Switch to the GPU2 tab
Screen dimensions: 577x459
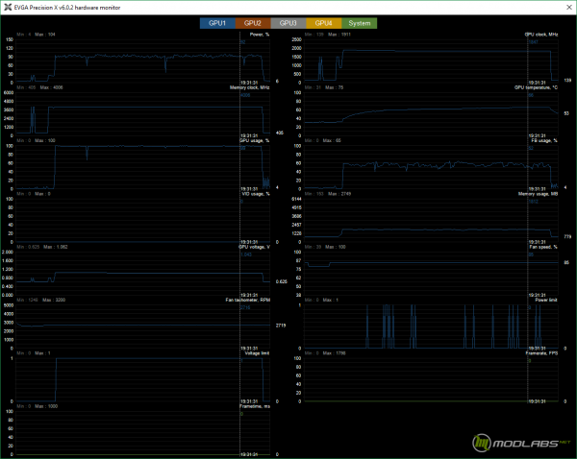coord(253,23)
